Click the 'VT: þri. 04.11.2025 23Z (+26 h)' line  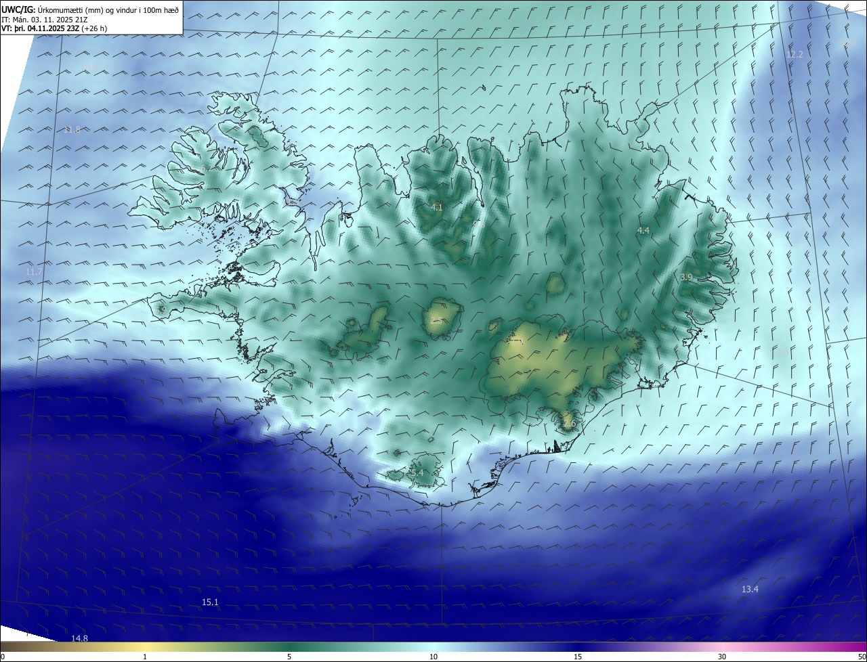click(x=54, y=28)
